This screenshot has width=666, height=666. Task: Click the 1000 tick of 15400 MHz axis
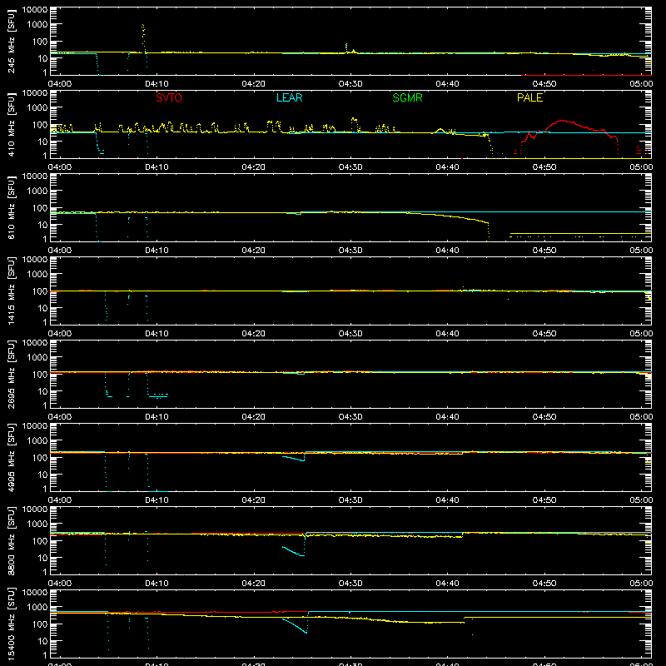pos(37,608)
